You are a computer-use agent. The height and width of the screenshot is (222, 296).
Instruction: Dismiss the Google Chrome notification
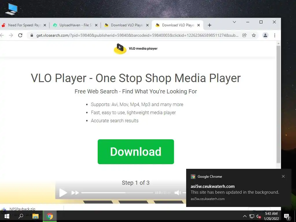283,176
